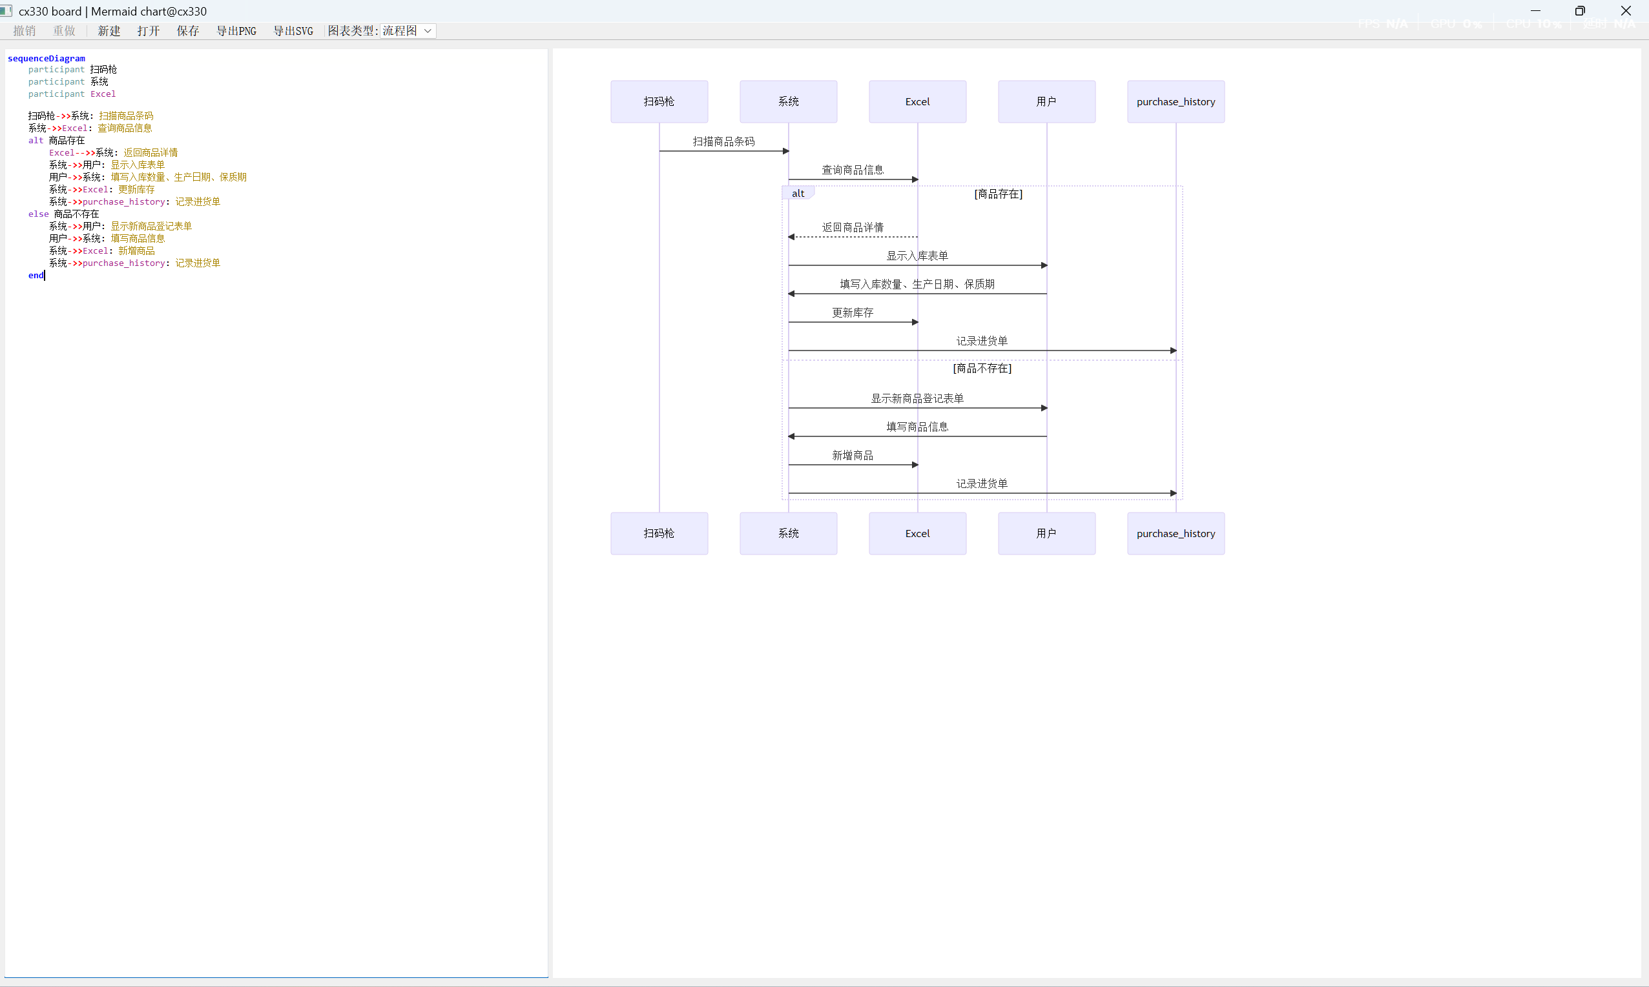The image size is (1649, 987).
Task: Click the code line '查询商品信息'
Action: click(x=90, y=128)
